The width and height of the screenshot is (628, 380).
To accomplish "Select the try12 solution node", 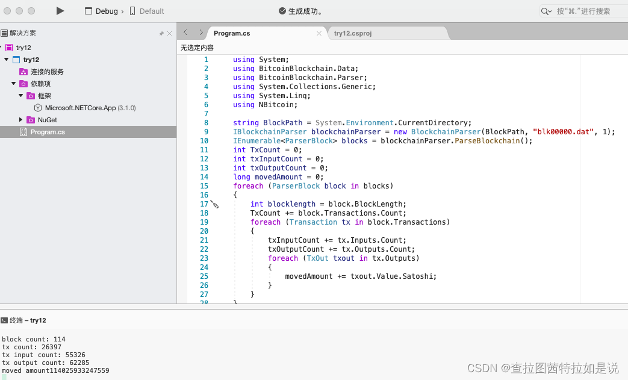I will tap(23, 48).
